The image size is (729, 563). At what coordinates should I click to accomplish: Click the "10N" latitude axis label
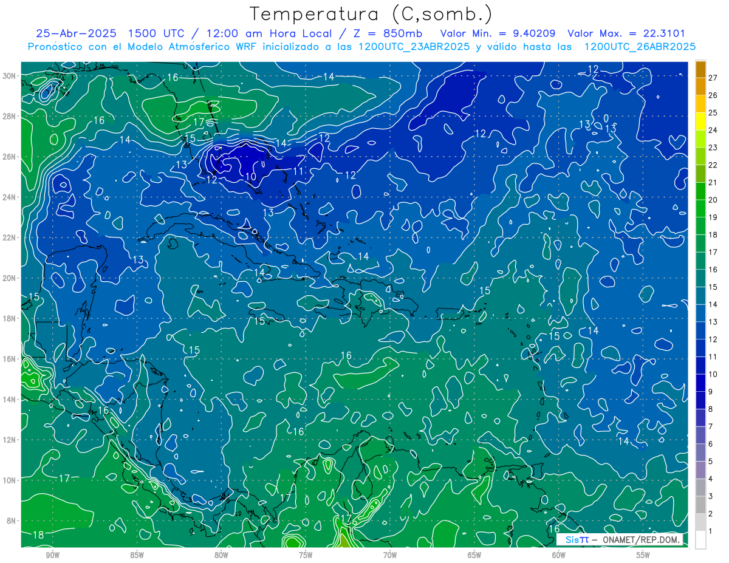pyautogui.click(x=9, y=480)
